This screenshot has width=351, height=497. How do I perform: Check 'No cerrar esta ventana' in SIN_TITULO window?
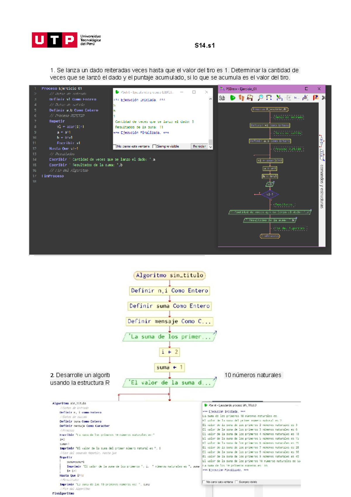[204, 482]
